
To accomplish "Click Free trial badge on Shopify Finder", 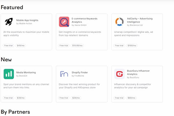I will pyautogui.click(x=64, y=98).
